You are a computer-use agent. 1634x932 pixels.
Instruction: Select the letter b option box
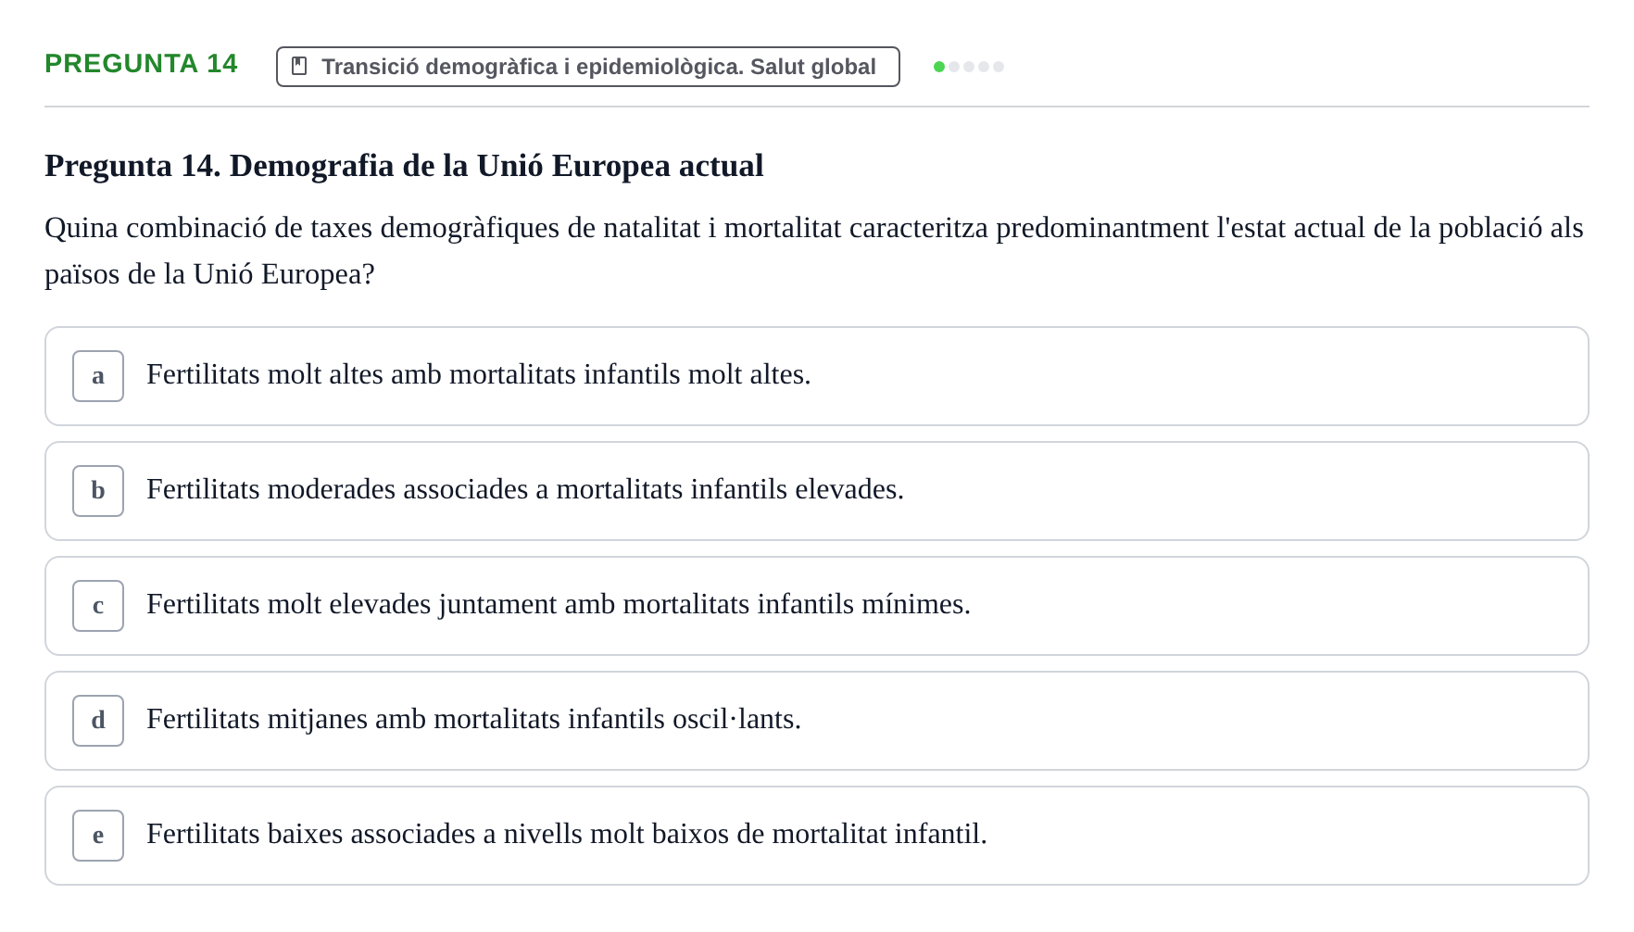[x=98, y=491]
